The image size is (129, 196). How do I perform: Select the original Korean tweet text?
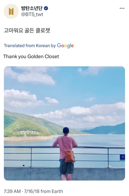(x=27, y=30)
